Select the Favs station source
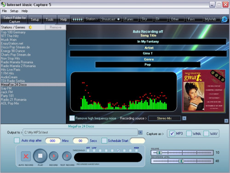230x173 pixels. (195, 19)
